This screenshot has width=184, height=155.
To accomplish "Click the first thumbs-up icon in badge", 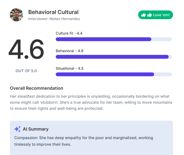I will click(143, 15).
